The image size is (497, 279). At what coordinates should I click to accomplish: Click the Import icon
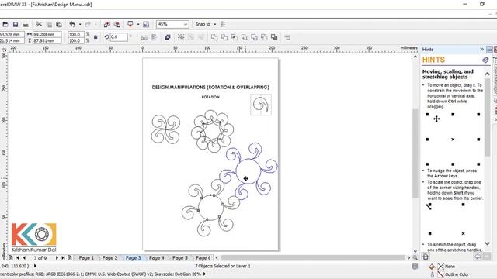click(x=107, y=24)
